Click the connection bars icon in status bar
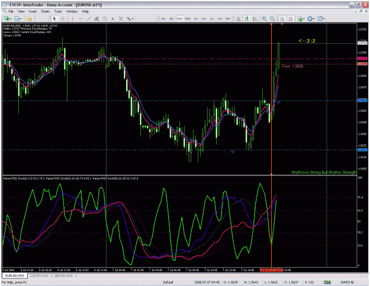370x286 pixels. point(327,282)
